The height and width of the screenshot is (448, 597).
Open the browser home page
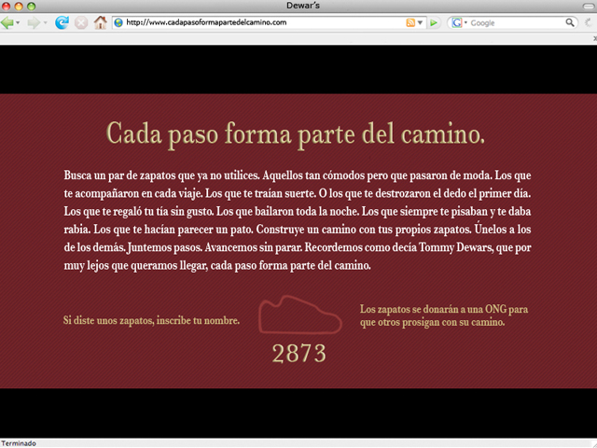100,22
